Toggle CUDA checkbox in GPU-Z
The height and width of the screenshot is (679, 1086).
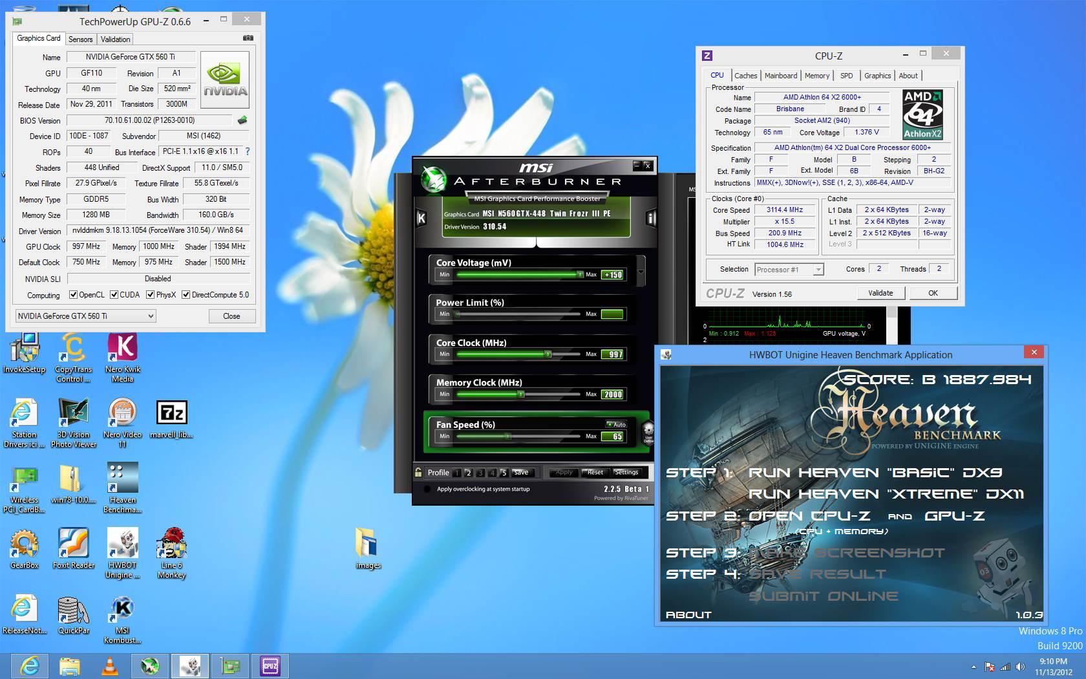click(x=114, y=295)
